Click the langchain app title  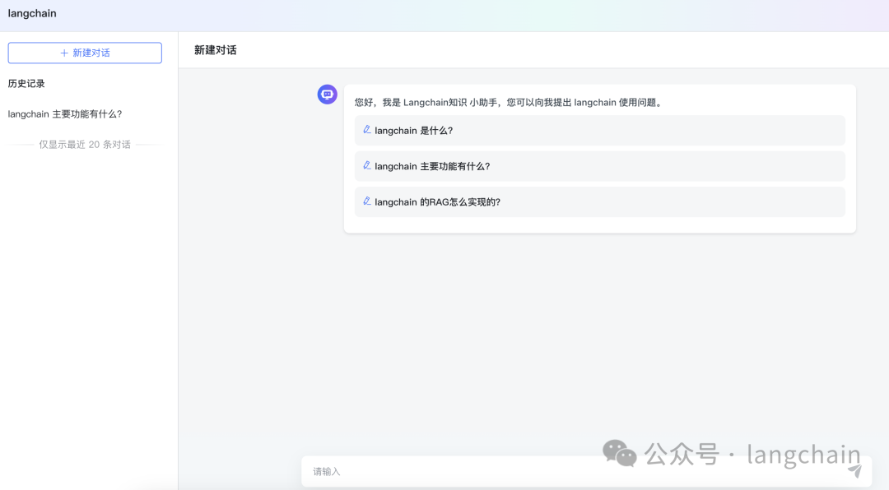32,14
